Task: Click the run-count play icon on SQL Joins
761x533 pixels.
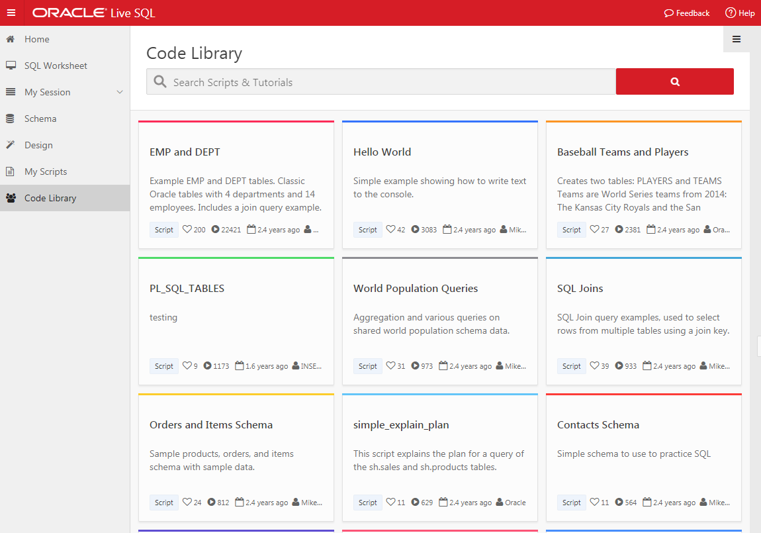Action: point(619,365)
